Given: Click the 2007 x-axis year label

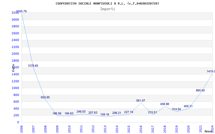Looking at the screenshot, I should click(33, 129).
